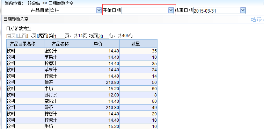The image size is (264, 129).
Task: Select 柠檬汁 in the row with quantity 20
Action: coord(63,114)
